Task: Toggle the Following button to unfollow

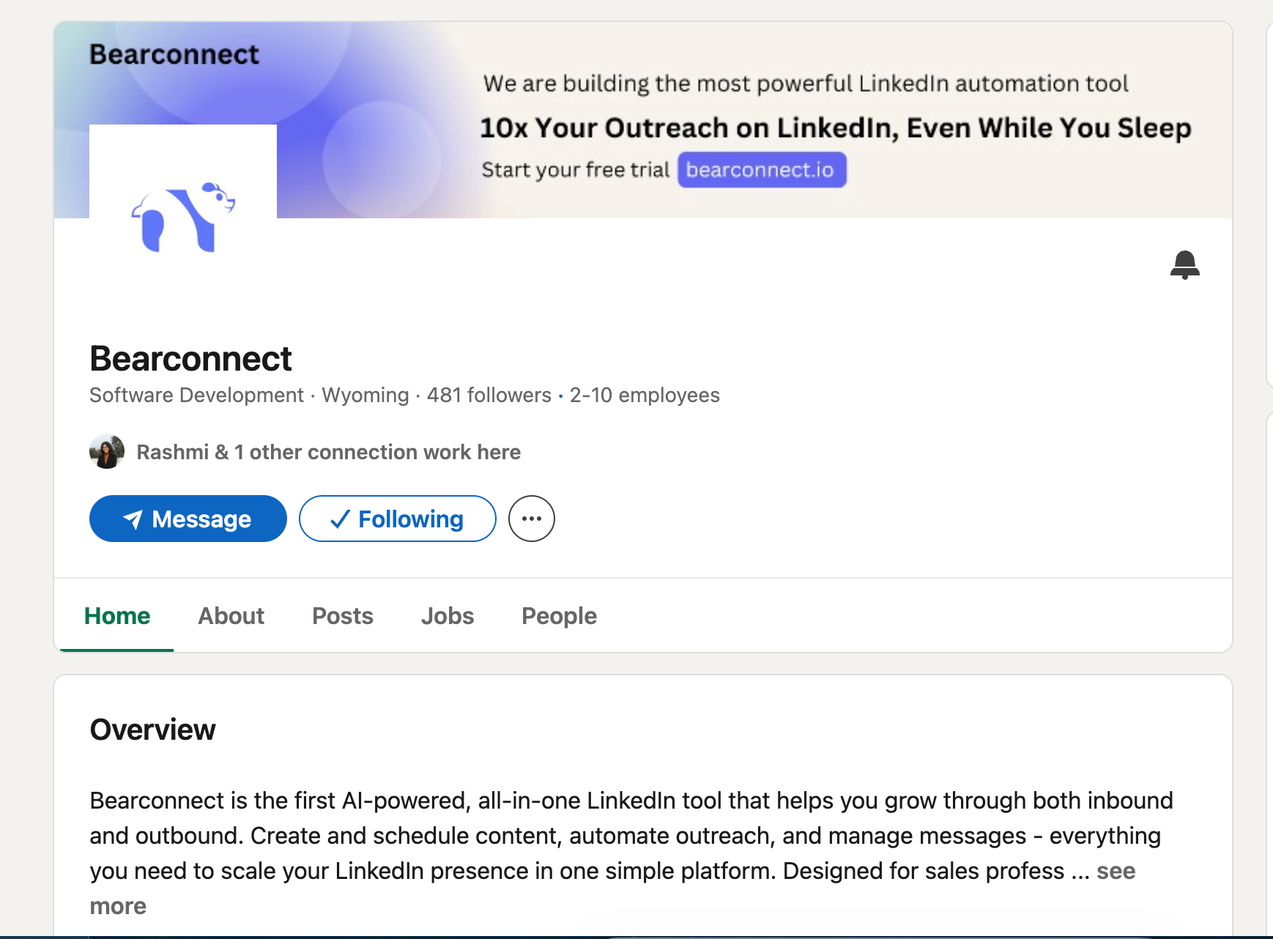Action: coord(397,519)
